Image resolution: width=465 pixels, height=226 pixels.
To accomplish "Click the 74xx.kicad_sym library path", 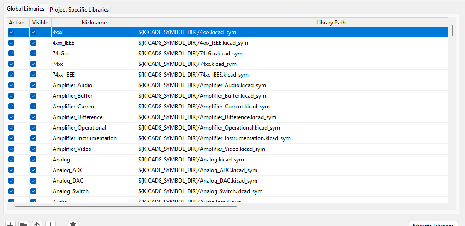I will [x=292, y=64].
